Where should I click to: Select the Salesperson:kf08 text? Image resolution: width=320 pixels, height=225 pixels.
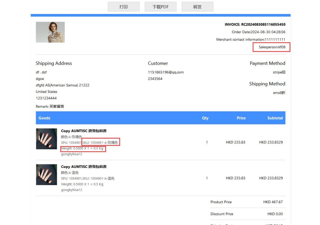(x=272, y=47)
